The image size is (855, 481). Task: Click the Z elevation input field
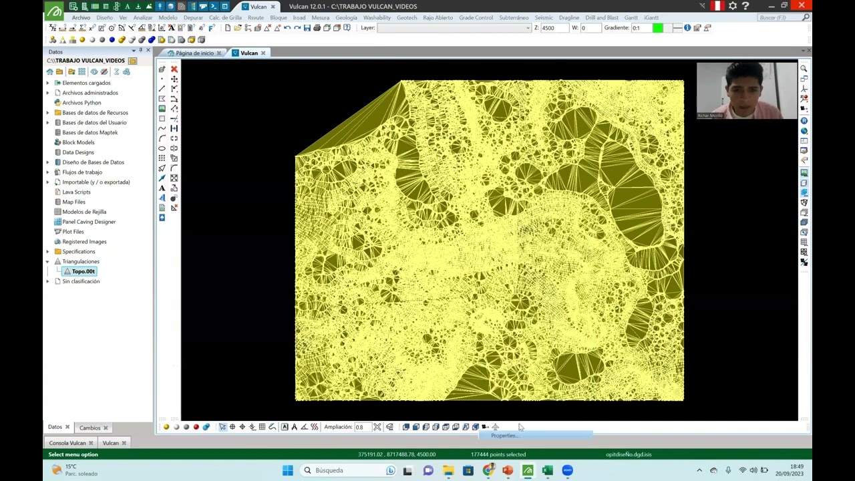click(554, 28)
